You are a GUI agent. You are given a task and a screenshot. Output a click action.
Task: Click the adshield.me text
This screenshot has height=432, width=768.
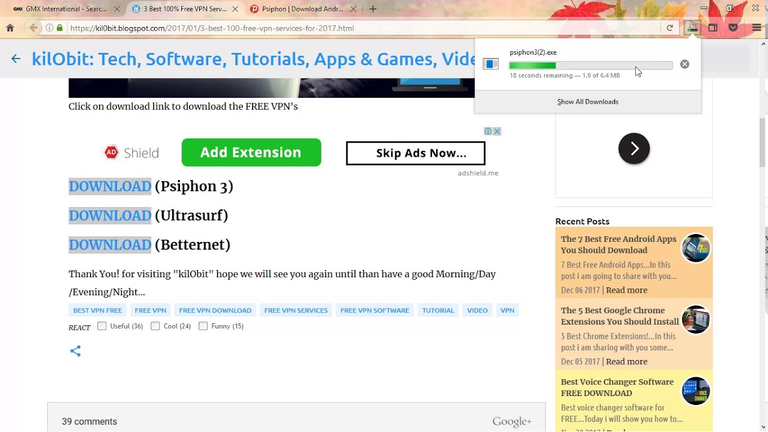coord(478,173)
